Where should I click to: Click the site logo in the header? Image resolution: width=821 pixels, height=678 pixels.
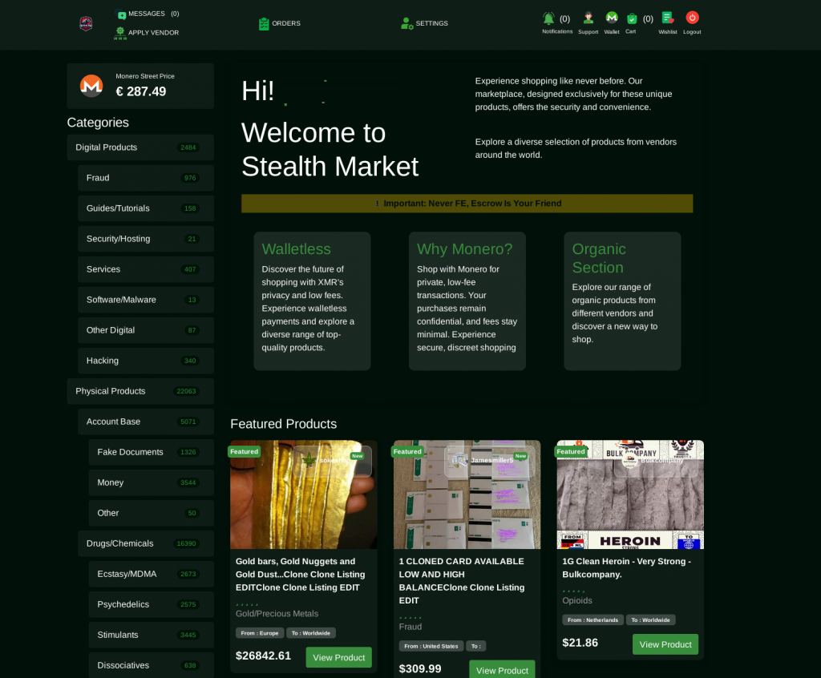86,23
